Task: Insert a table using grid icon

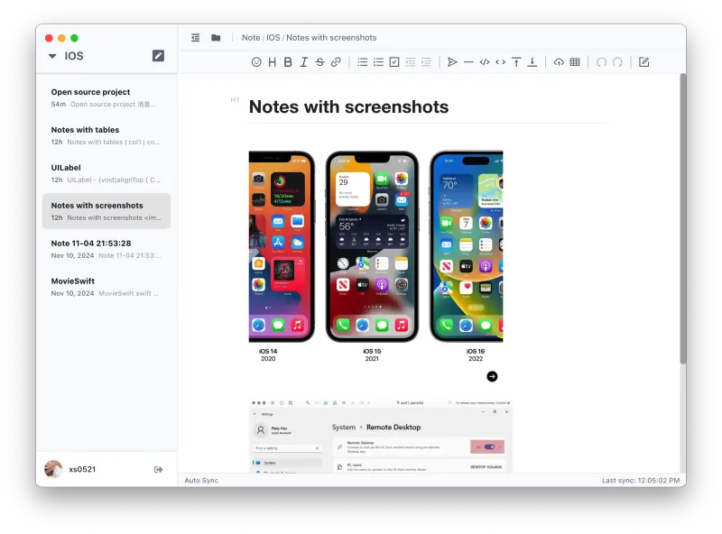Action: coord(575,62)
